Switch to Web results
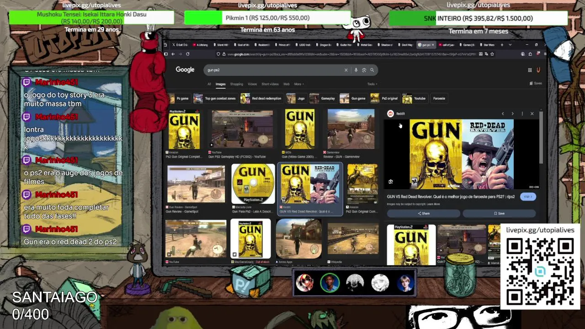 [x=287, y=84]
